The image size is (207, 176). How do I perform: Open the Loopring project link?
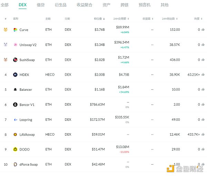pyautogui.click(x=26, y=120)
